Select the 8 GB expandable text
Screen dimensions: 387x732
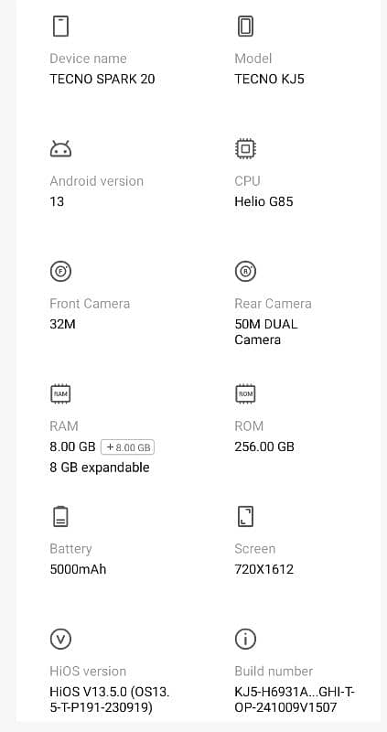click(100, 468)
